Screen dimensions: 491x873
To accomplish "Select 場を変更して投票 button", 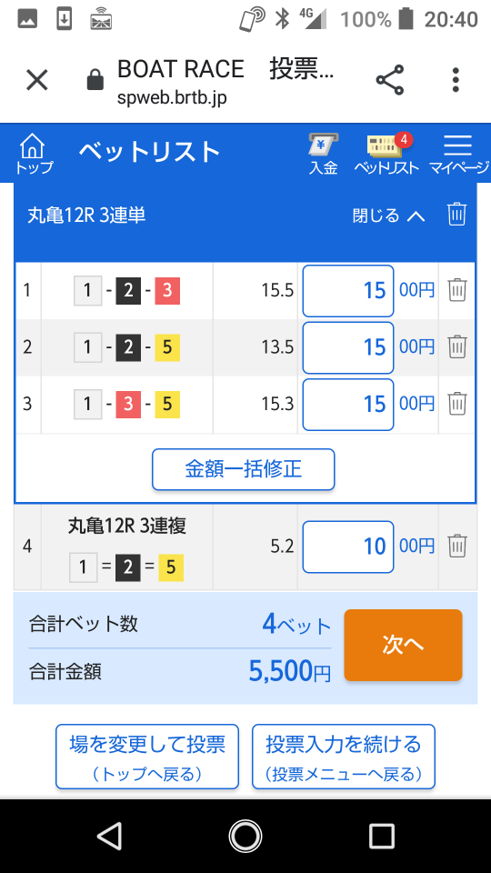I will coord(147,757).
